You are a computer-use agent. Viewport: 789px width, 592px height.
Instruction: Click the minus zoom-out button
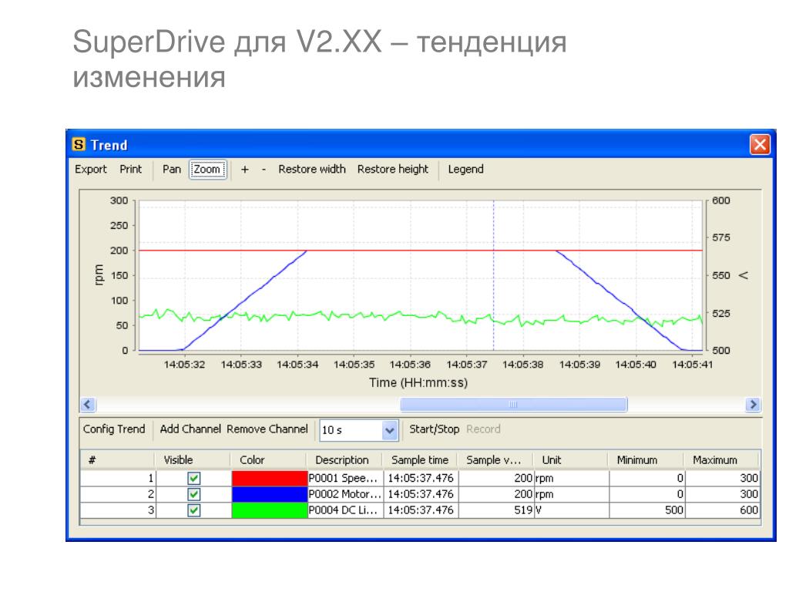(264, 170)
